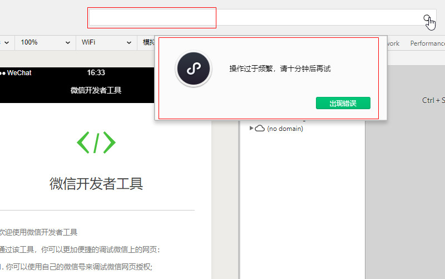Click the green code brackets logo
Viewport: 445px width, 279px height.
(96, 143)
